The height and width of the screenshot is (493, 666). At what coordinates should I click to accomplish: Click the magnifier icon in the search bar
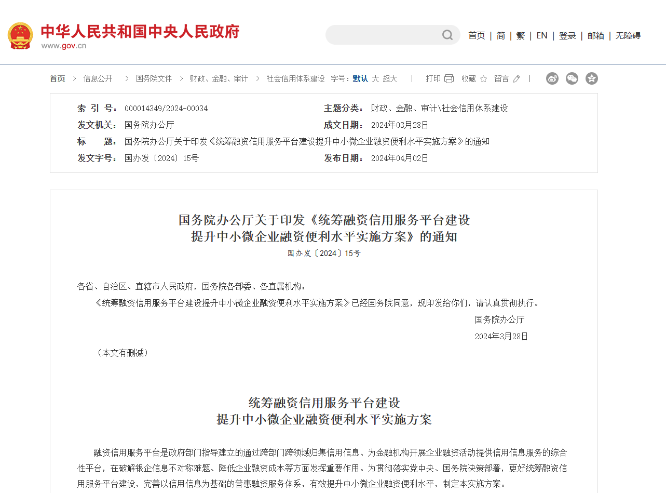447,35
